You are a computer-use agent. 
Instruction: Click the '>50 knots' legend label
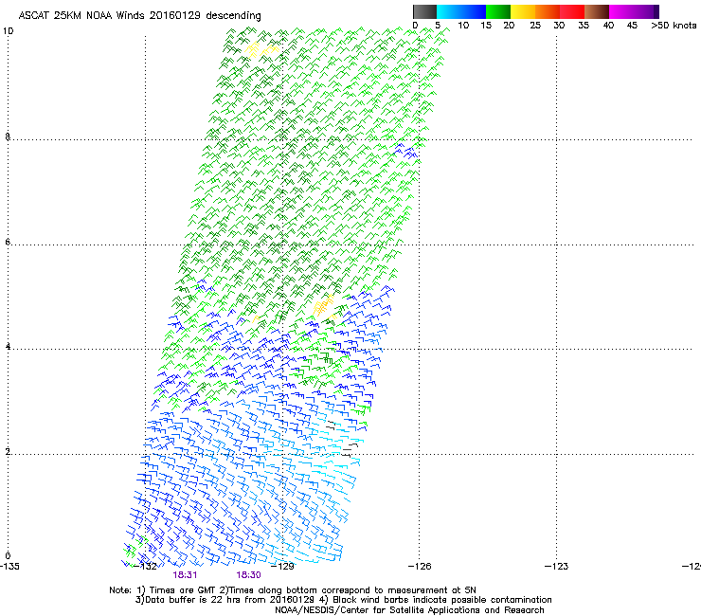point(674,26)
